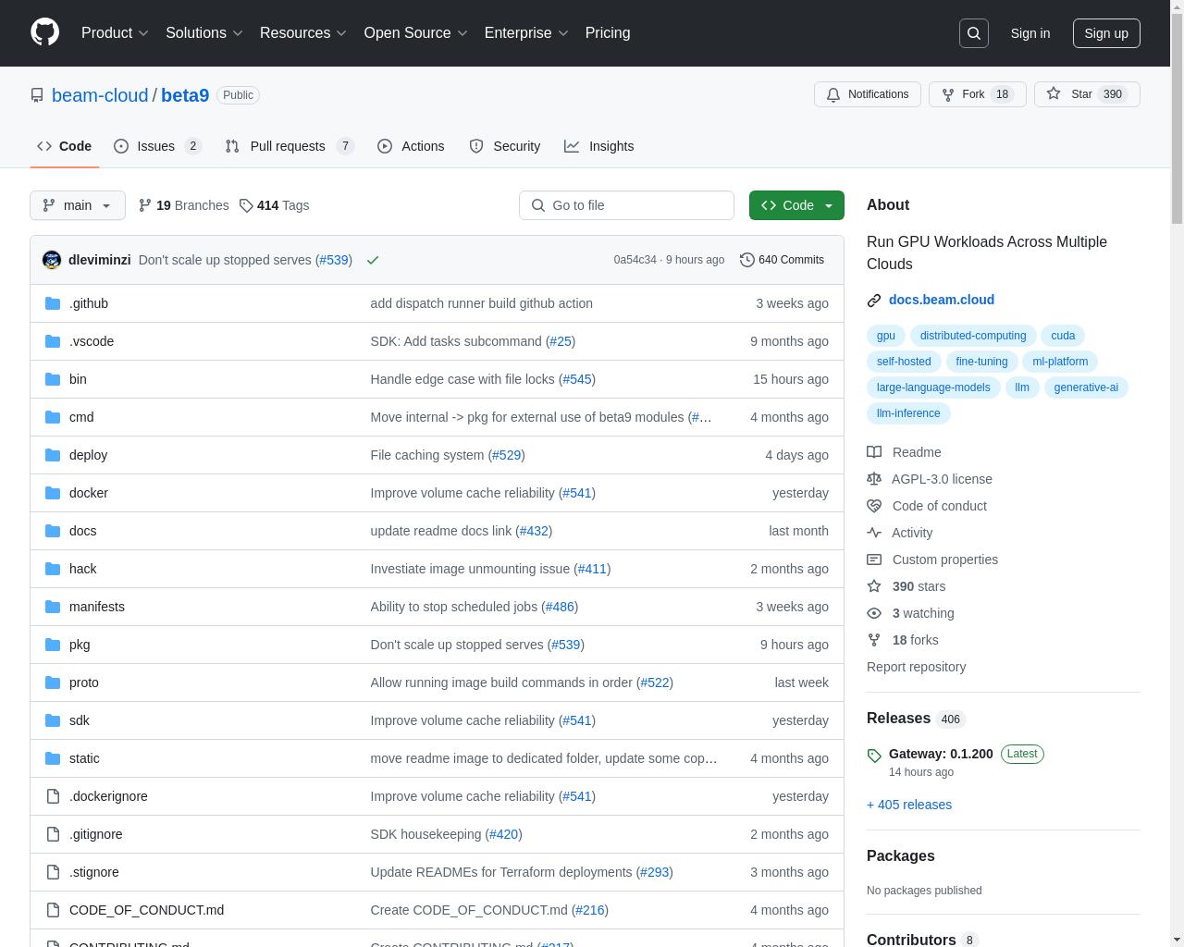The image size is (1184, 947).
Task: Select the Code tab
Action: pyautogui.click(x=64, y=146)
